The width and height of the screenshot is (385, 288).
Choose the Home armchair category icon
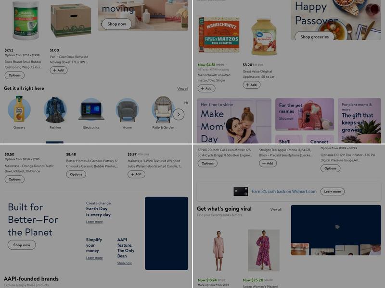tap(127, 109)
